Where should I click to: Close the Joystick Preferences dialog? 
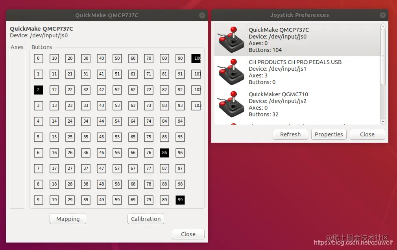367,134
